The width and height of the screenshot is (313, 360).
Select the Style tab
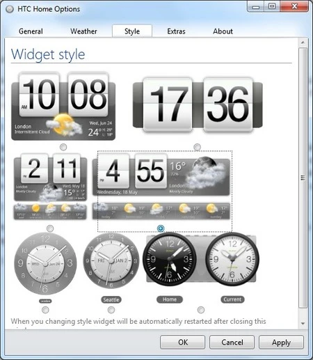pos(132,31)
